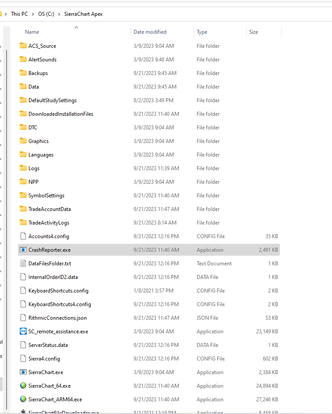Click the navigation pane vertical scrollbar
The height and width of the screenshot is (414, 332).
[x=7, y=230]
